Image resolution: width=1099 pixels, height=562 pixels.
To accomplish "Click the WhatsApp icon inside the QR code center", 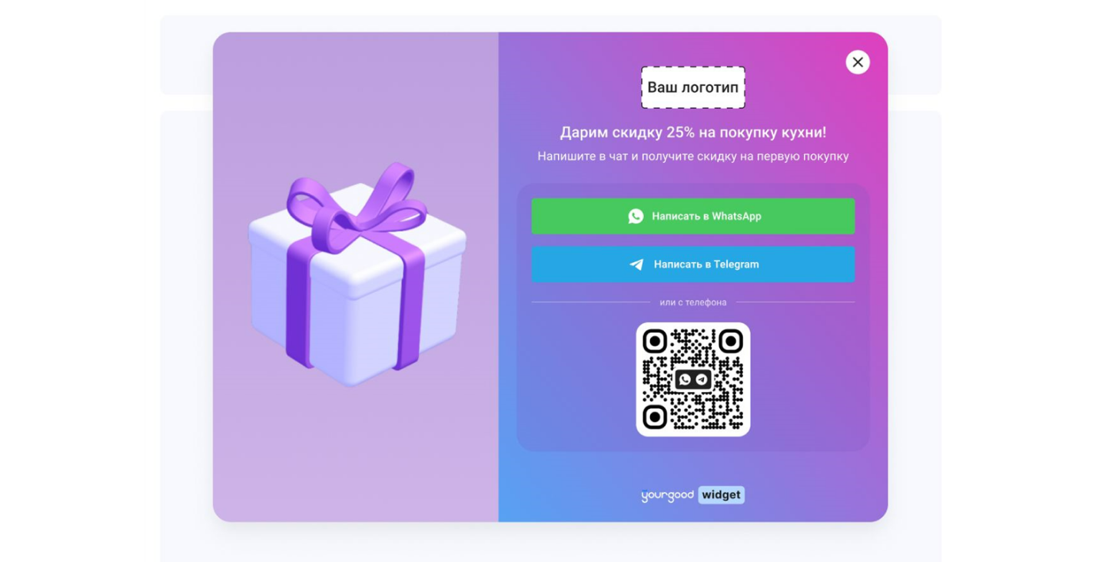I will (685, 379).
